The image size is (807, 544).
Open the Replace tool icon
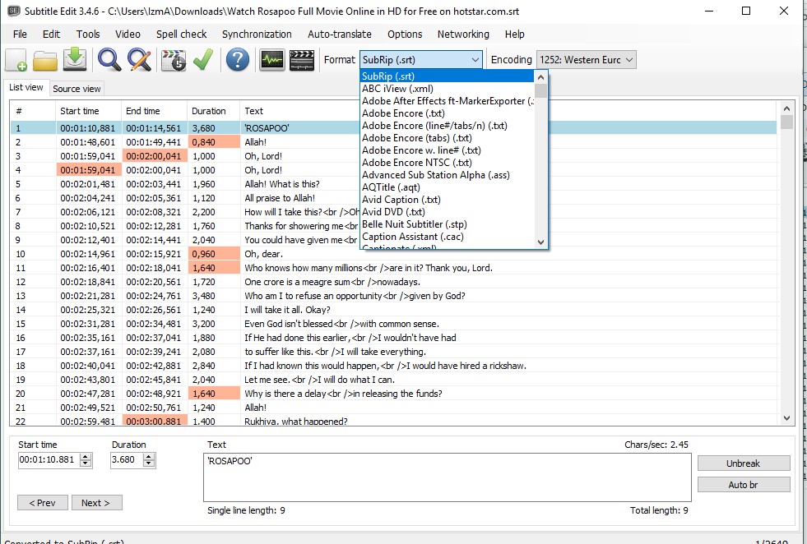(139, 60)
